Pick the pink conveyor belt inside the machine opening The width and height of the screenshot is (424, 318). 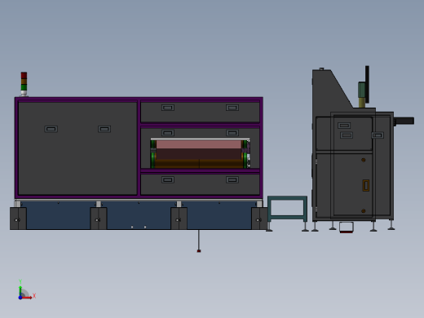click(x=199, y=144)
